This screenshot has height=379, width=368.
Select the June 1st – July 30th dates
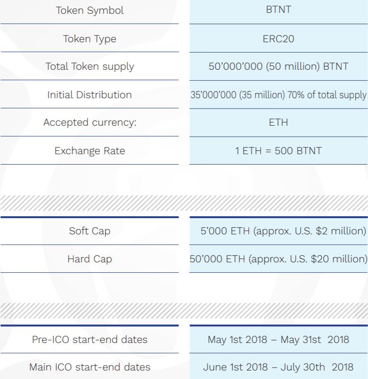[278, 367]
